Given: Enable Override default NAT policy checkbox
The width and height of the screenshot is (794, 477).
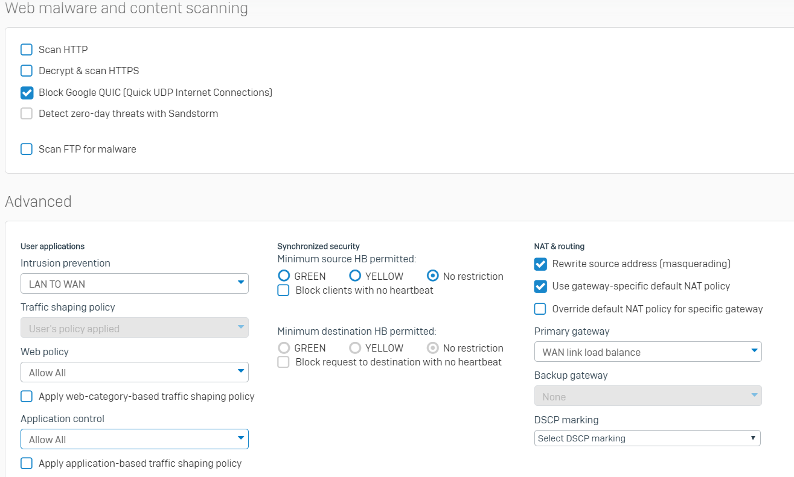Looking at the screenshot, I should (x=540, y=309).
